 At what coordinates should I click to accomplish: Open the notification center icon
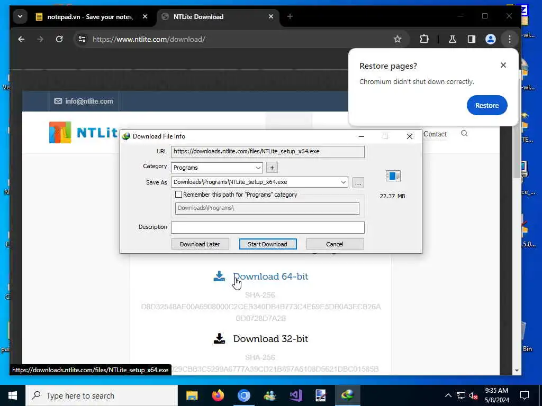click(x=525, y=395)
